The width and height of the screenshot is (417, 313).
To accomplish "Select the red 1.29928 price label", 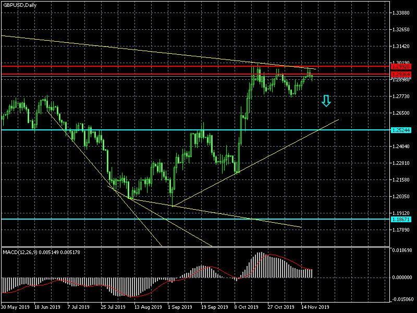I will pyautogui.click(x=401, y=67).
